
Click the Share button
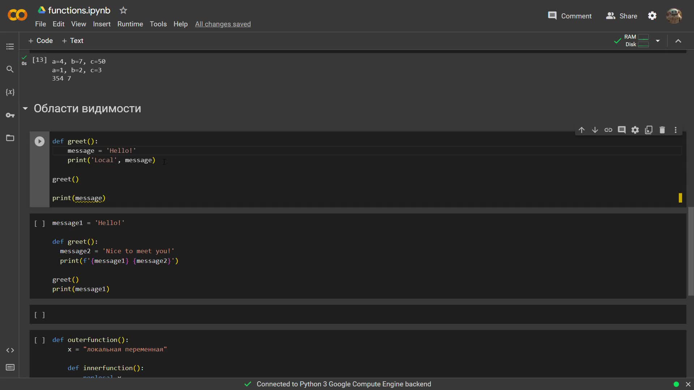(622, 16)
